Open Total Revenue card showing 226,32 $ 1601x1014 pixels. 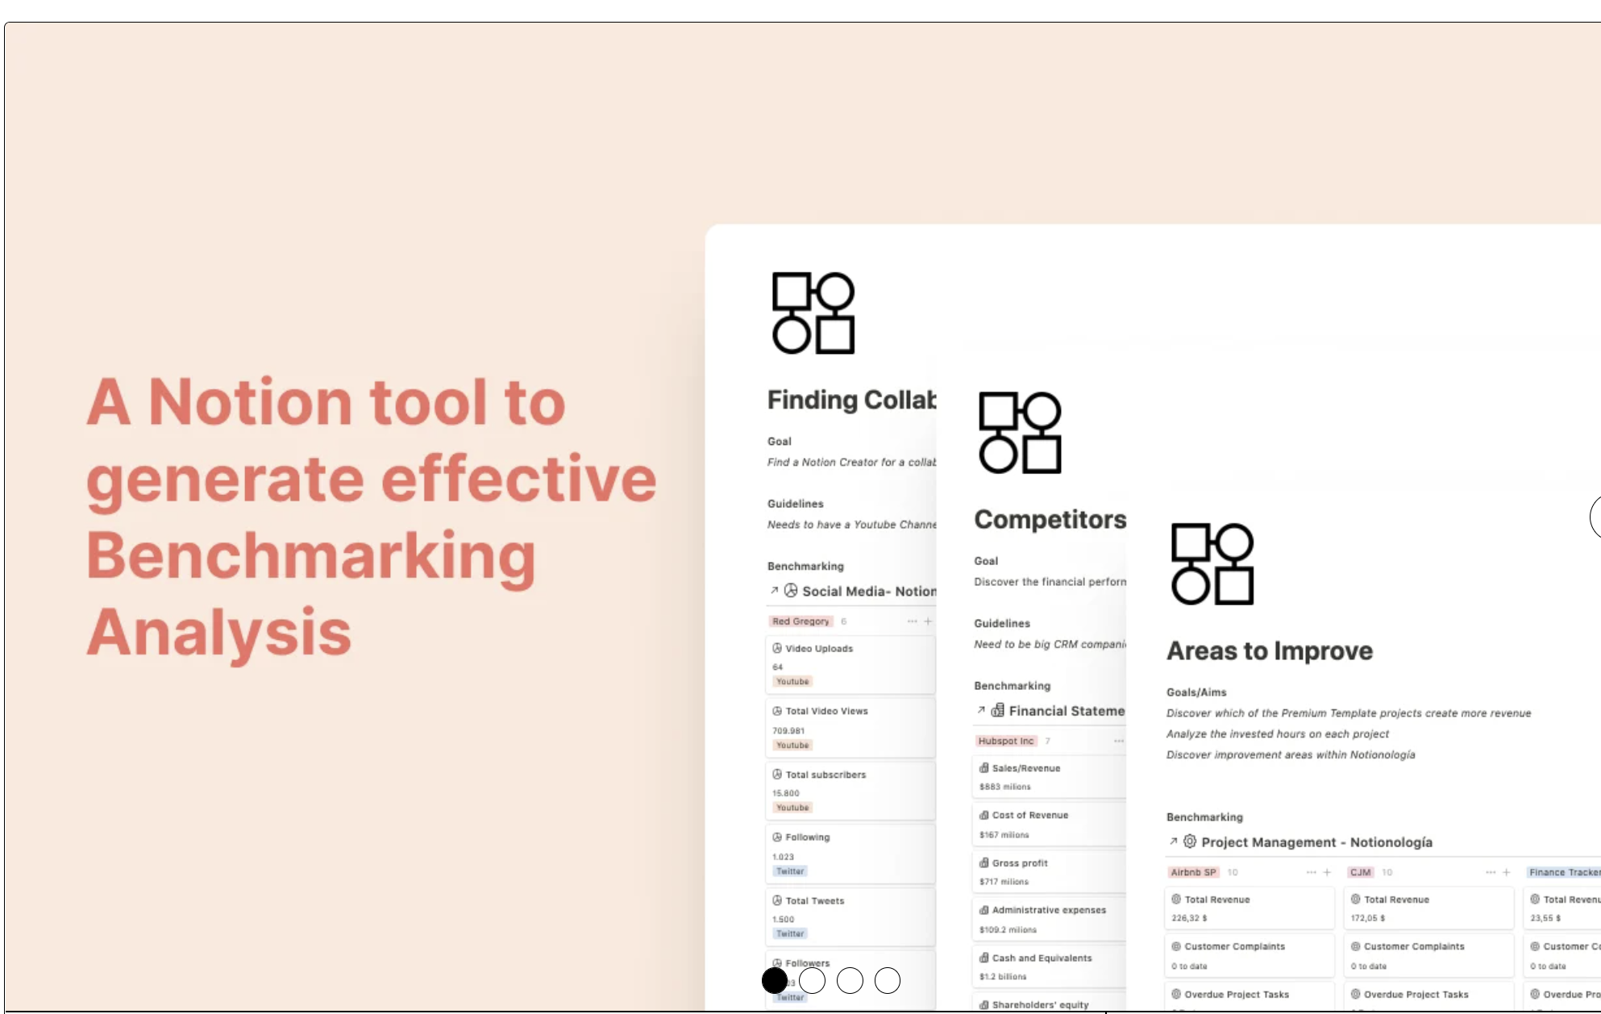coord(1250,908)
